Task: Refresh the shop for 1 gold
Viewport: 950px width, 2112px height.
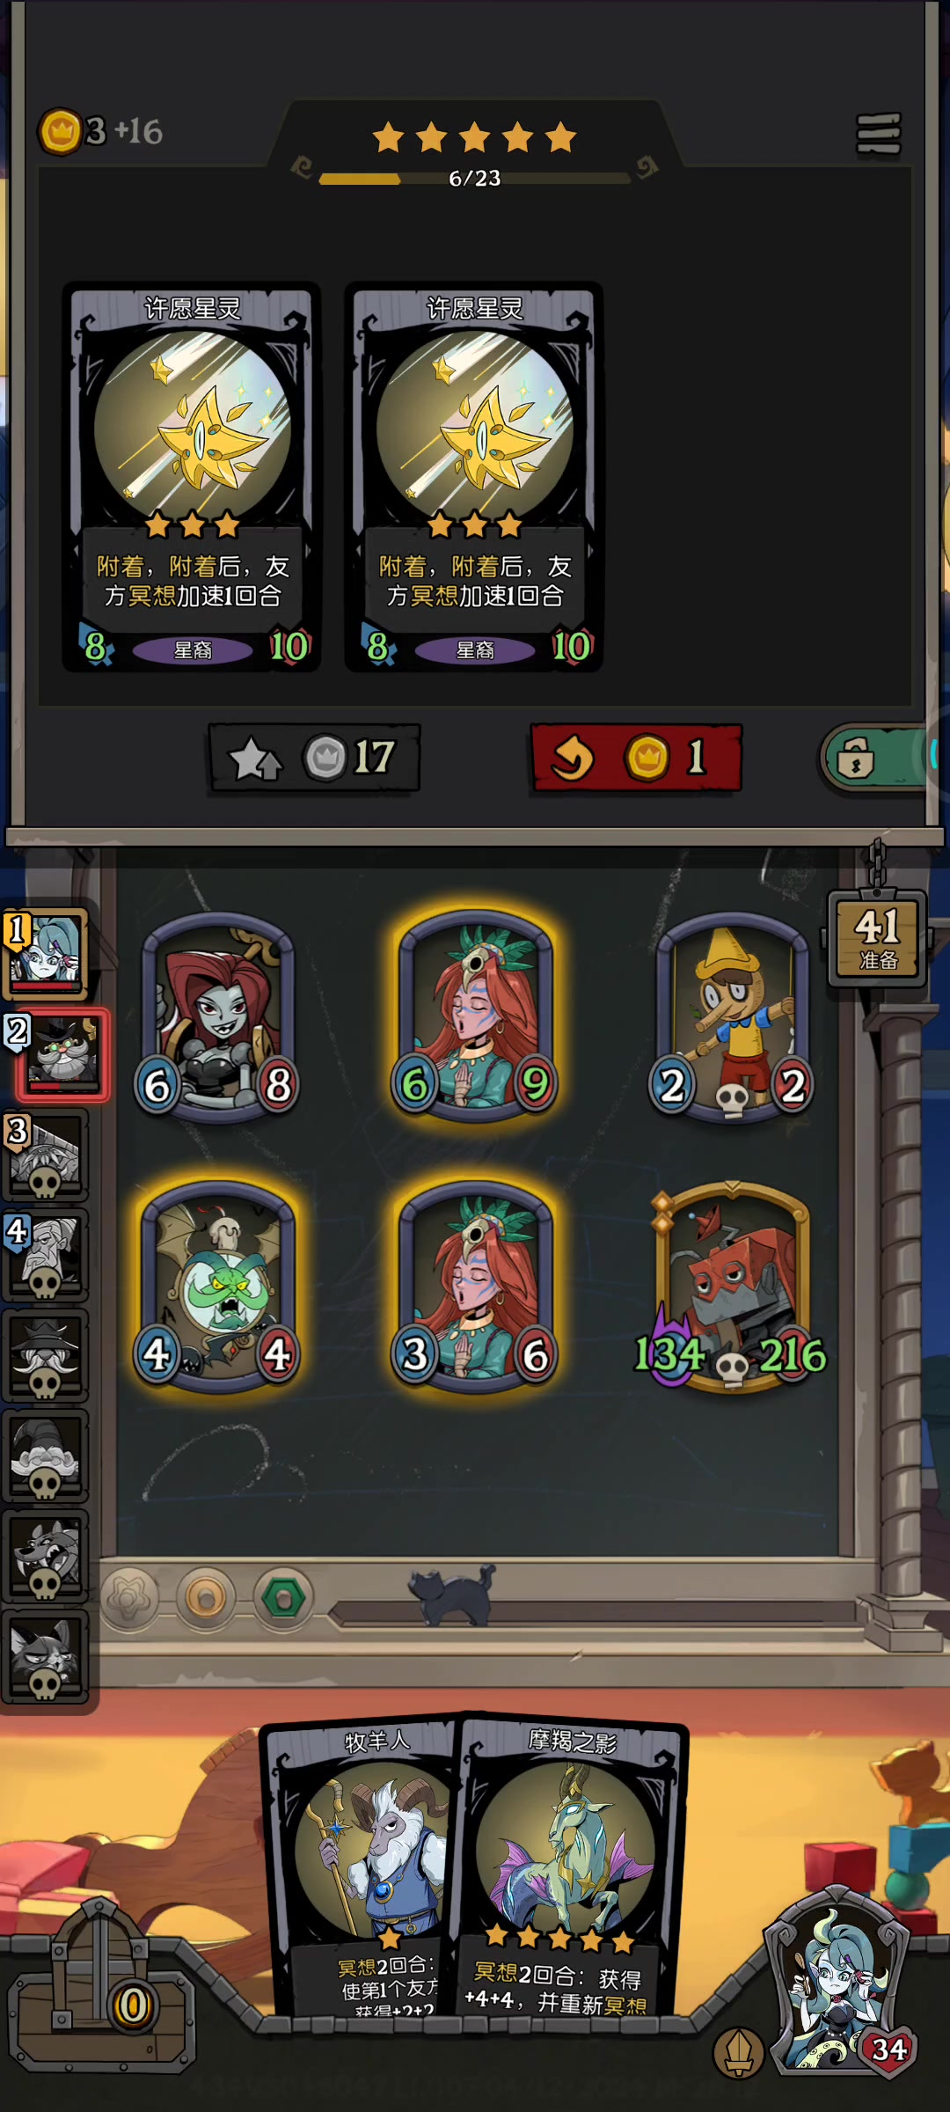Action: pyautogui.click(x=636, y=758)
